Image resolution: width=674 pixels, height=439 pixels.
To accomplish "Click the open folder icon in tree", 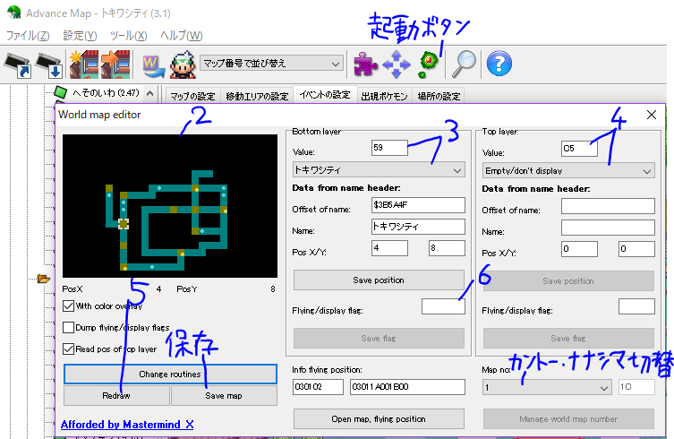I will click(x=44, y=279).
